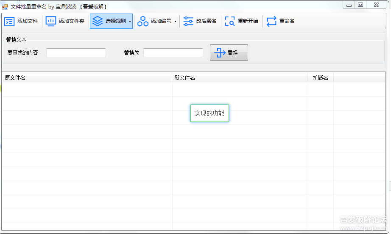Viewport: 391px width, 235px height.
Task: Minimize the 文件批量重命名 window
Action: coord(349,5)
